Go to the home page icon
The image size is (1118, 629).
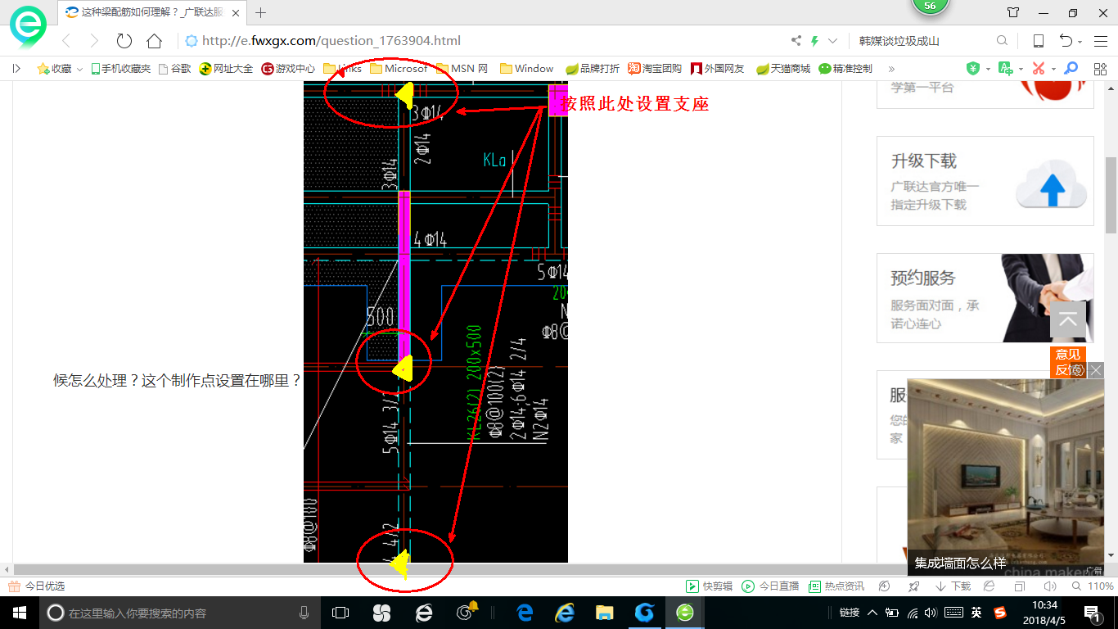[154, 41]
